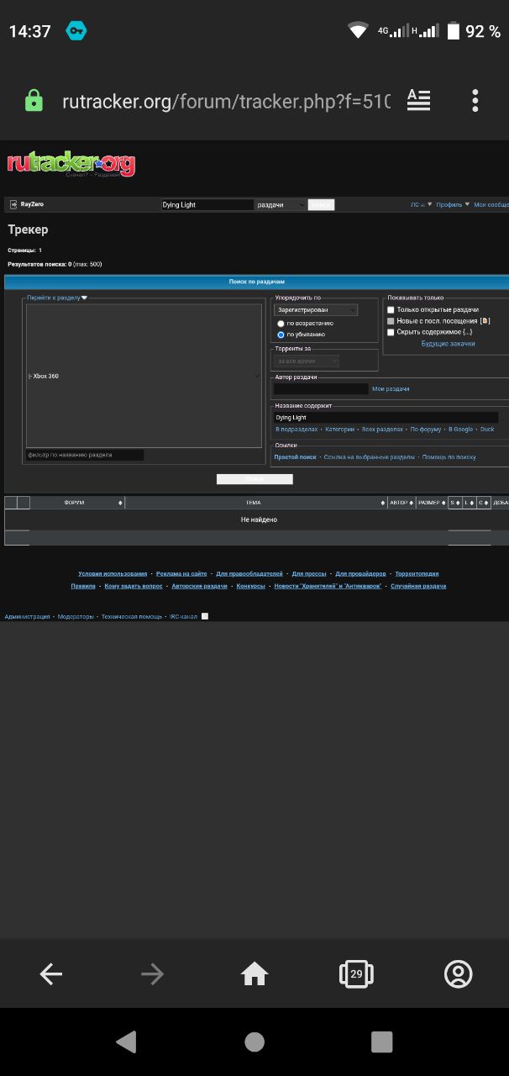
Task: Select the 'по возрастанию' radio button
Action: pos(281,323)
